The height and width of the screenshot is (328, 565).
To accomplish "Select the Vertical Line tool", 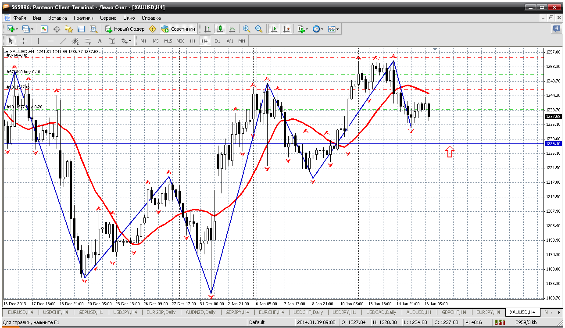I will pyautogui.click(x=39, y=41).
